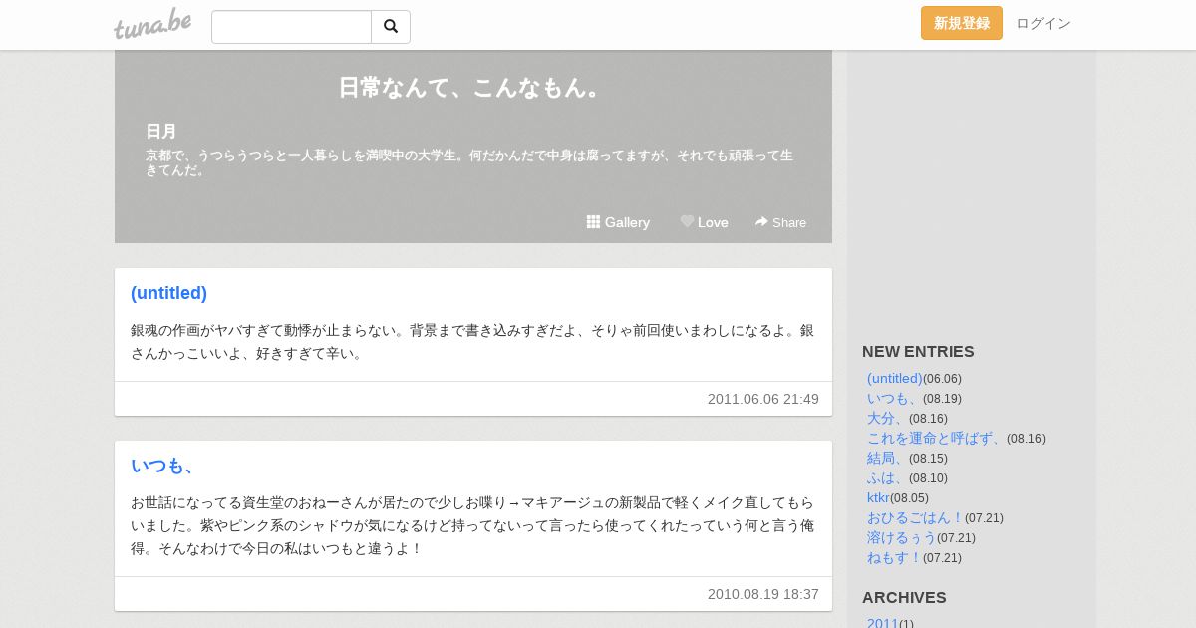Viewport: 1196px width, 628px height.
Task: Focus the search input field
Action: (x=291, y=27)
